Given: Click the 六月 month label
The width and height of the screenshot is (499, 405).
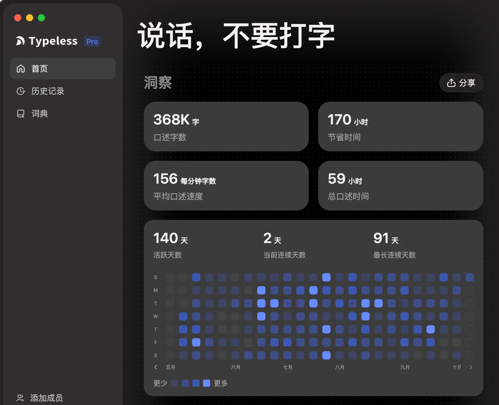Looking at the screenshot, I should (x=236, y=367).
